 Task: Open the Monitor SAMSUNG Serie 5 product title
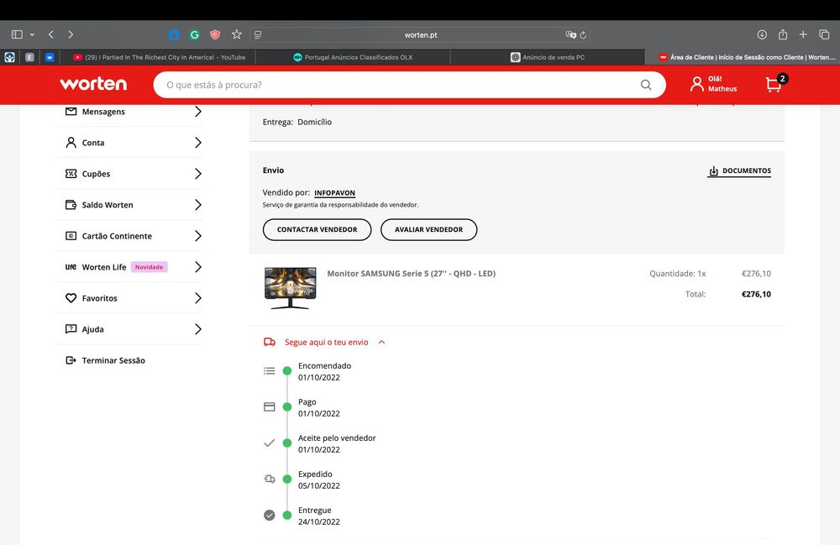pyautogui.click(x=412, y=274)
